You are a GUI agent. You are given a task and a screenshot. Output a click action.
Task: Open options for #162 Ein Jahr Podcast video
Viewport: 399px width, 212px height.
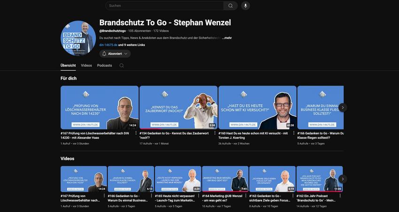(340, 196)
